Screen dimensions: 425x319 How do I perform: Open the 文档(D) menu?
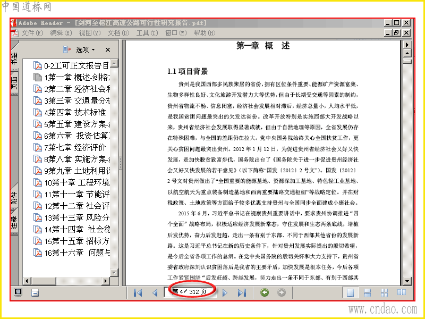pos(118,33)
